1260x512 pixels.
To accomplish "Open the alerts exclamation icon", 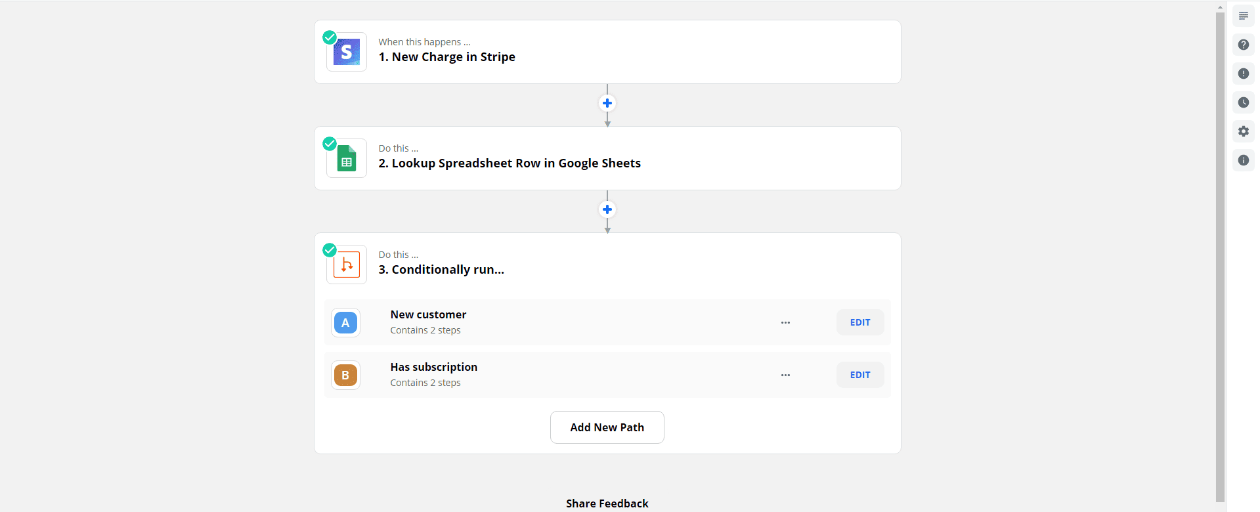I will pyautogui.click(x=1244, y=74).
